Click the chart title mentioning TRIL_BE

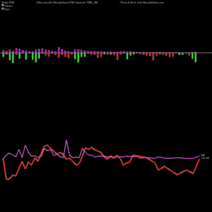(67, 3)
